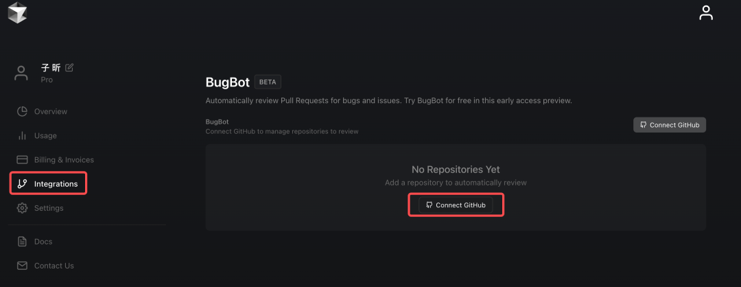Screen dimensions: 741x287
Task: Open the Overview menu item
Action: (x=51, y=111)
